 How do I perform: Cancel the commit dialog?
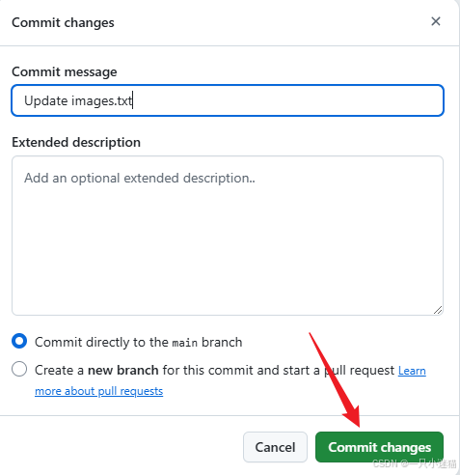coord(275,447)
